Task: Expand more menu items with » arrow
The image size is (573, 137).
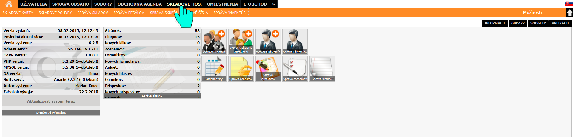Action: coord(273,4)
